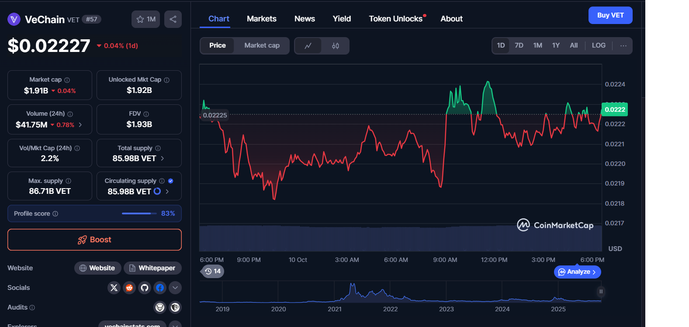
Task: Open the GitHub social link
Action: [145, 288]
